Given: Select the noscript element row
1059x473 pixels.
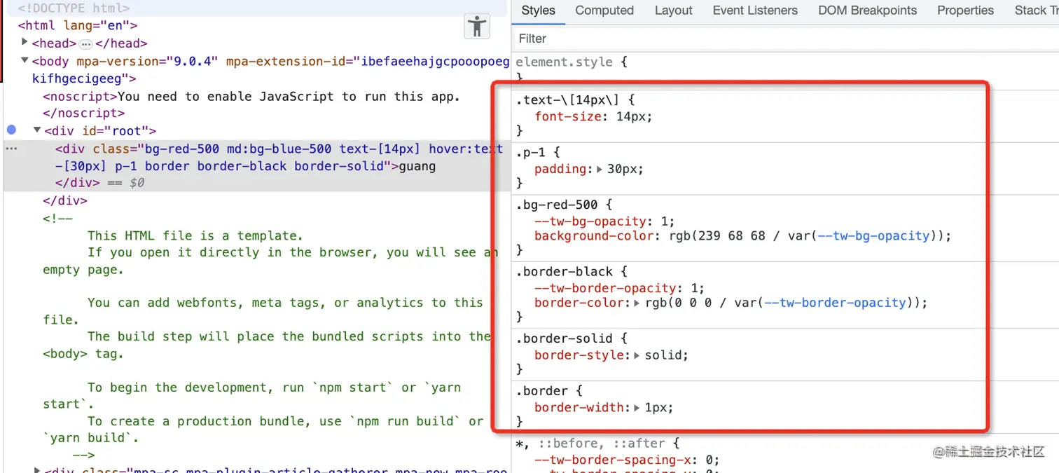Looking at the screenshot, I should click(x=251, y=97).
